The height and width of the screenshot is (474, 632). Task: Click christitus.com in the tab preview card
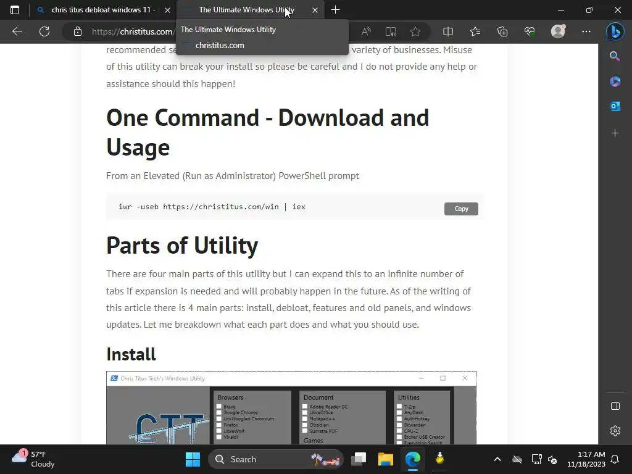[220, 45]
